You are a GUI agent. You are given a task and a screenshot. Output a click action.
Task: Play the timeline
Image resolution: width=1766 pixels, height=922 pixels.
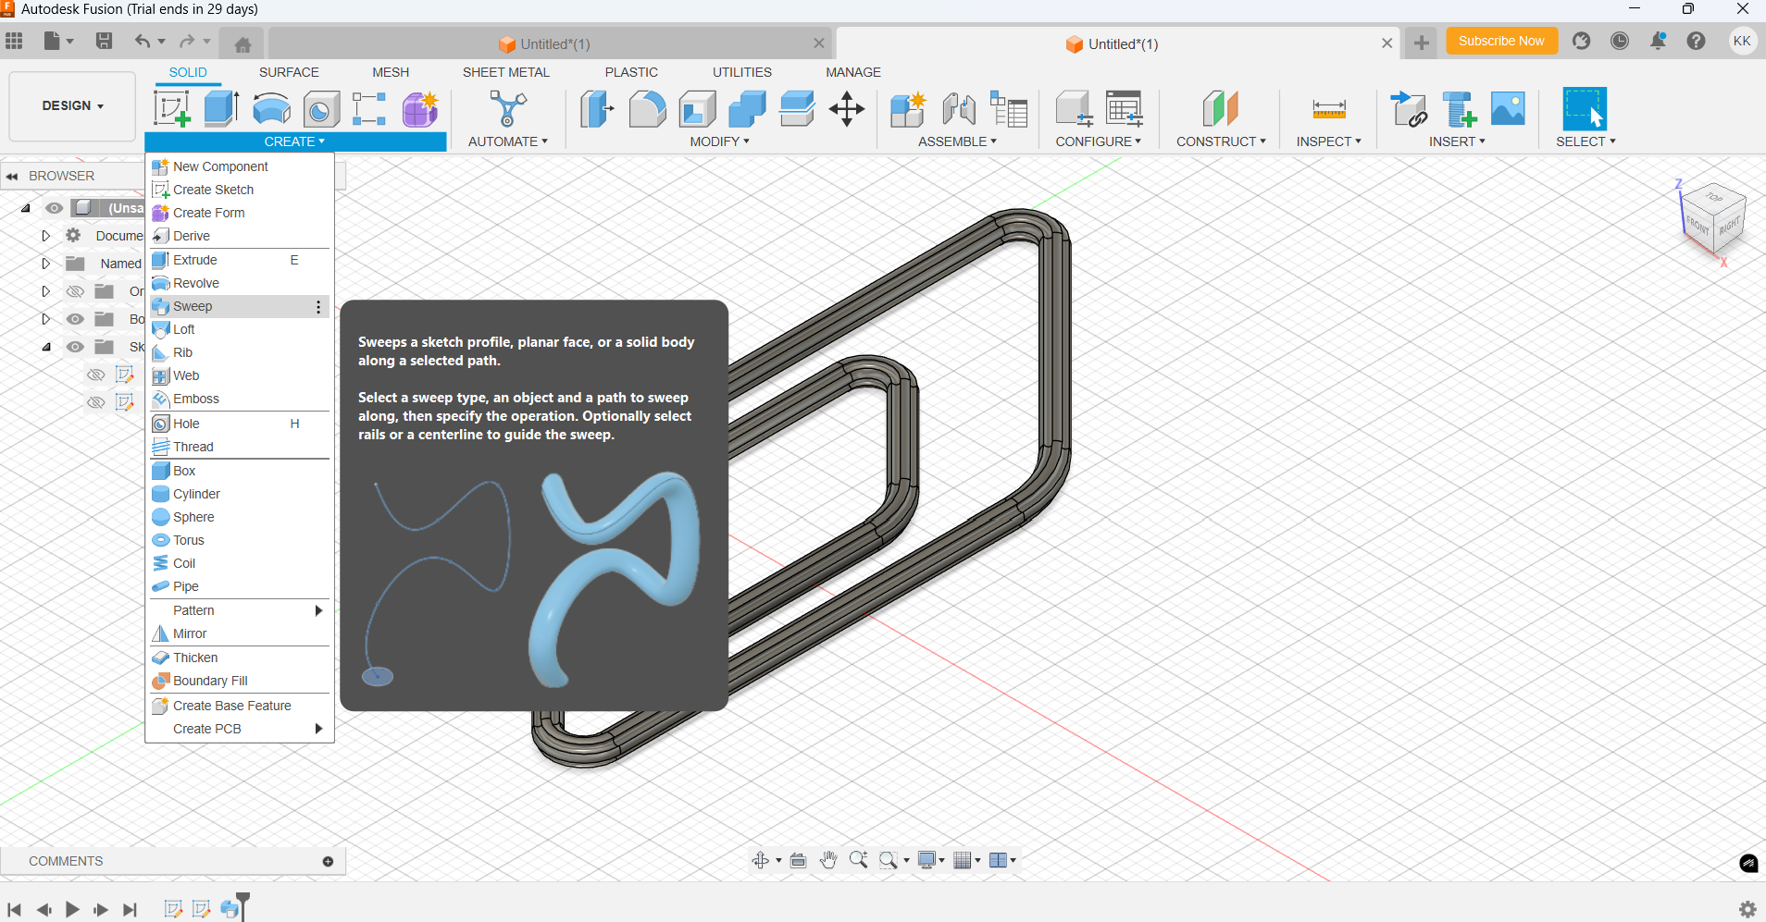point(72,910)
